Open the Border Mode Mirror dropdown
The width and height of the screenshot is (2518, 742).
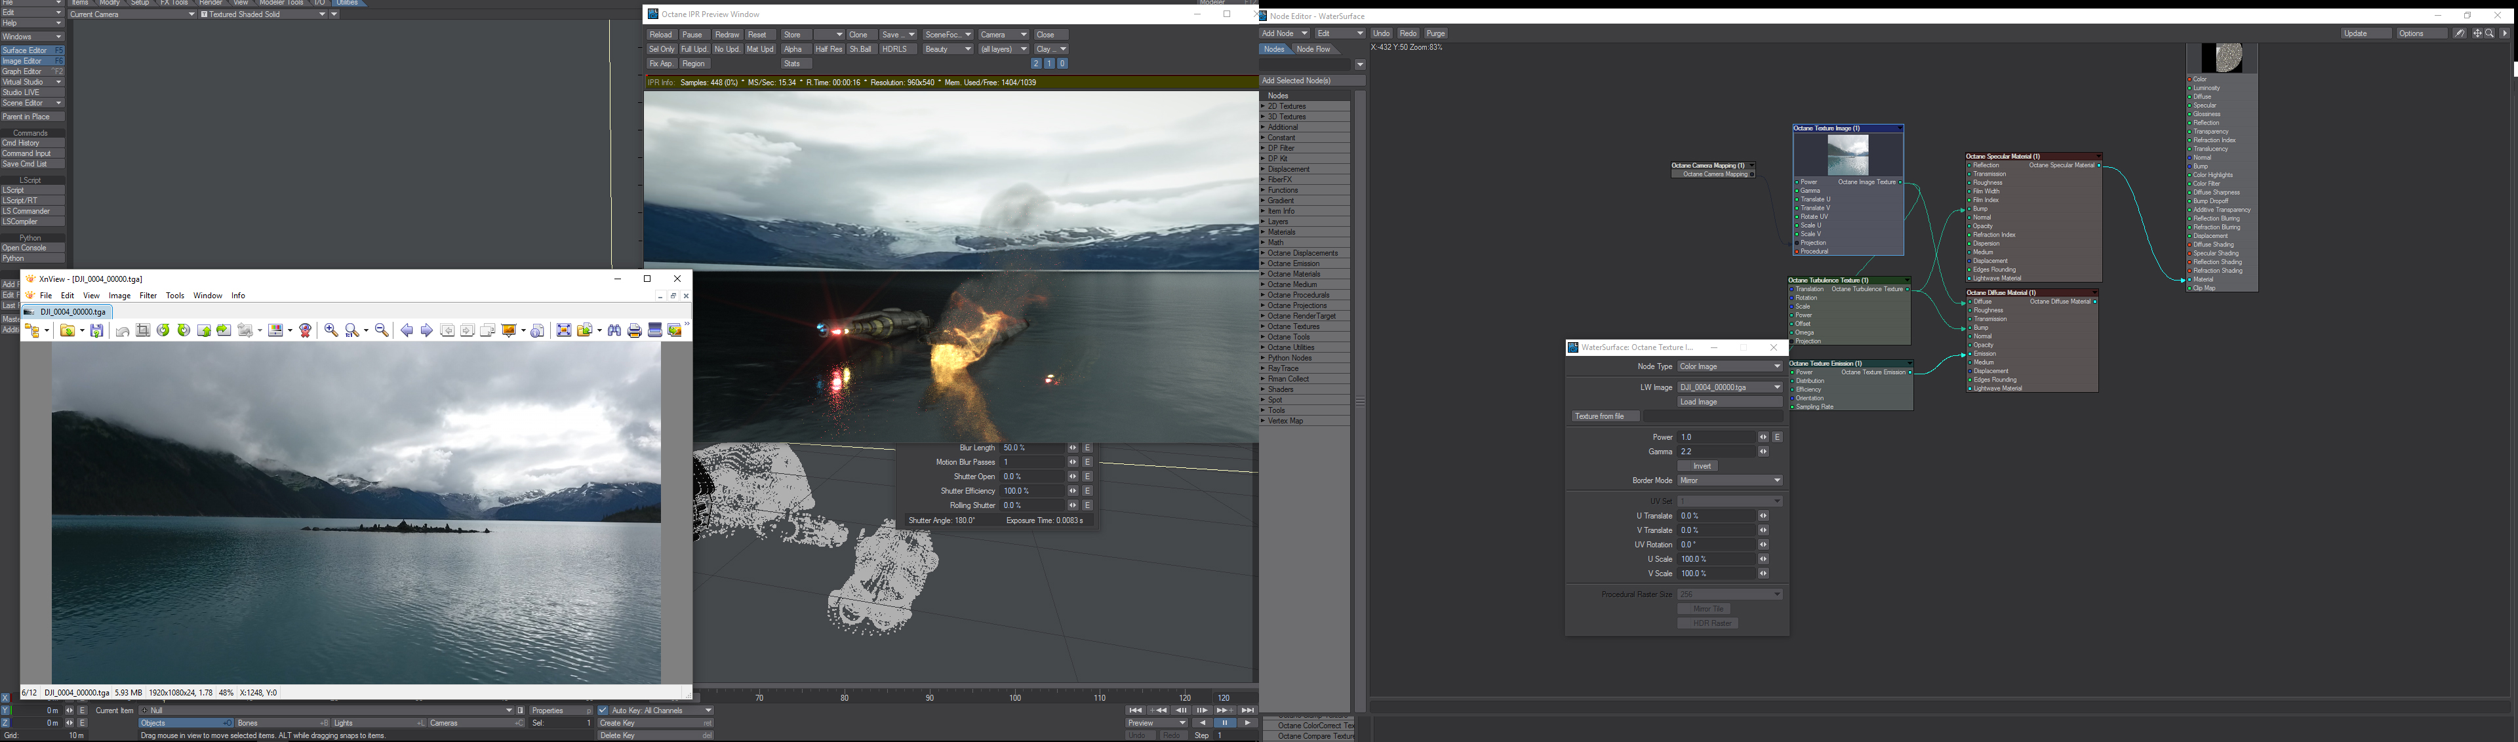pyautogui.click(x=1729, y=481)
